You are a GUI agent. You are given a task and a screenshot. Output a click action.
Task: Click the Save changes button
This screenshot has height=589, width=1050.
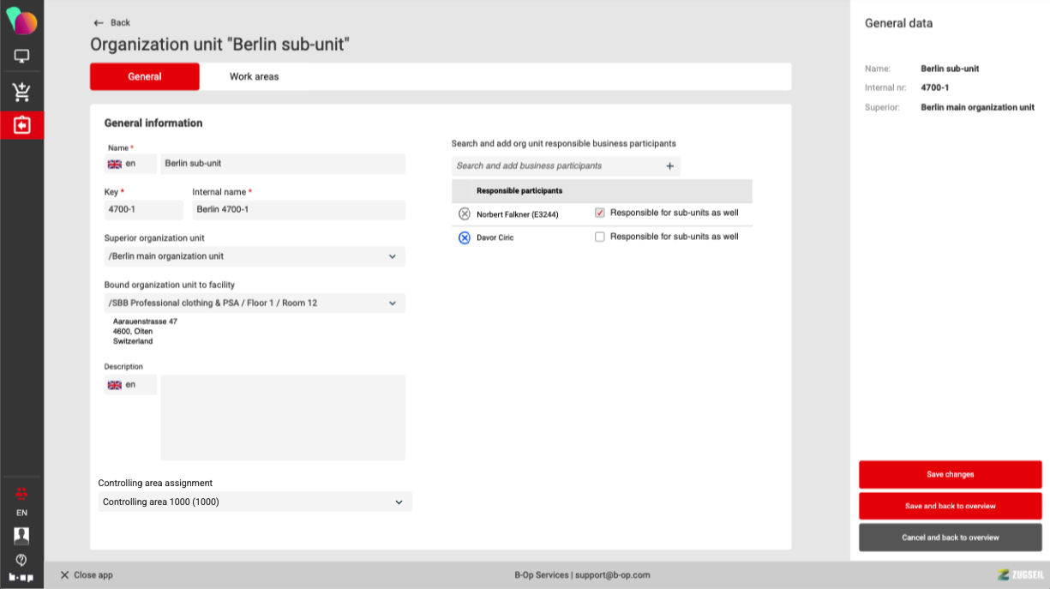pyautogui.click(x=950, y=474)
